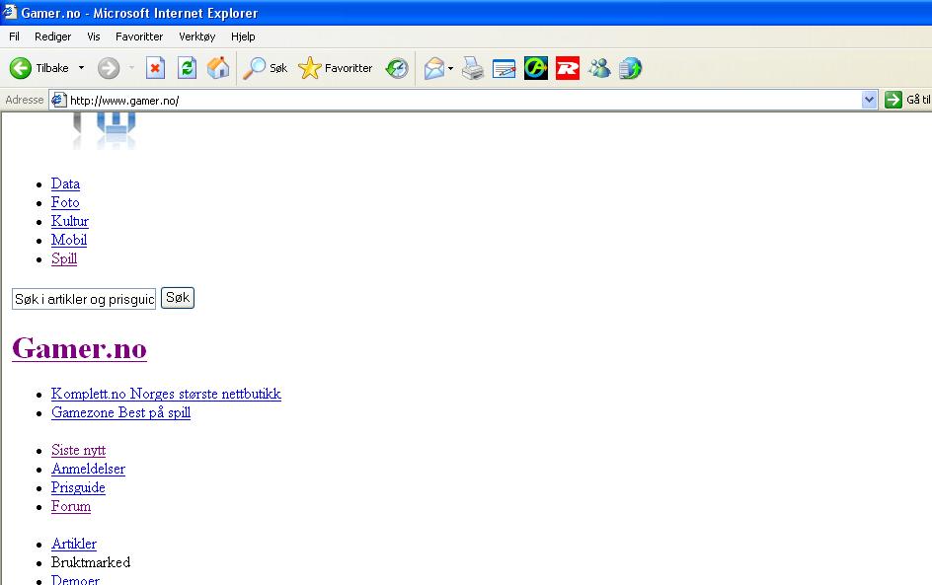Click the Spill link
Screen dimensions: 932x585
[64, 258]
